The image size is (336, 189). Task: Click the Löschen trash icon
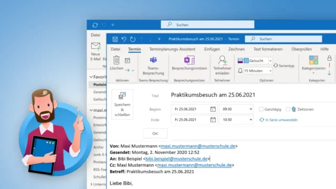(117, 60)
